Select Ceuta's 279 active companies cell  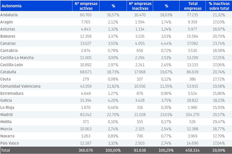tap(86, 79)
